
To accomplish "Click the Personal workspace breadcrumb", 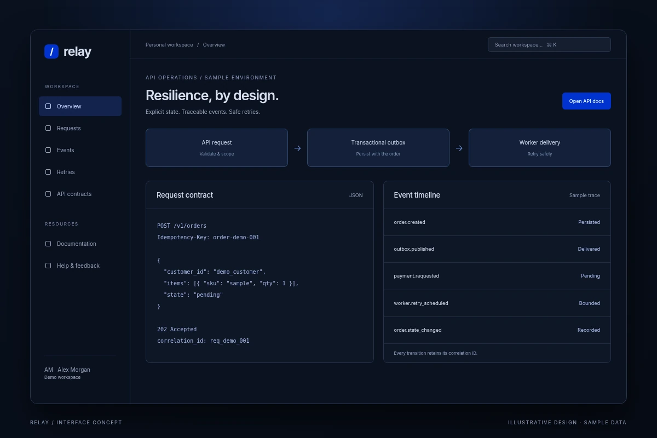I will point(169,45).
